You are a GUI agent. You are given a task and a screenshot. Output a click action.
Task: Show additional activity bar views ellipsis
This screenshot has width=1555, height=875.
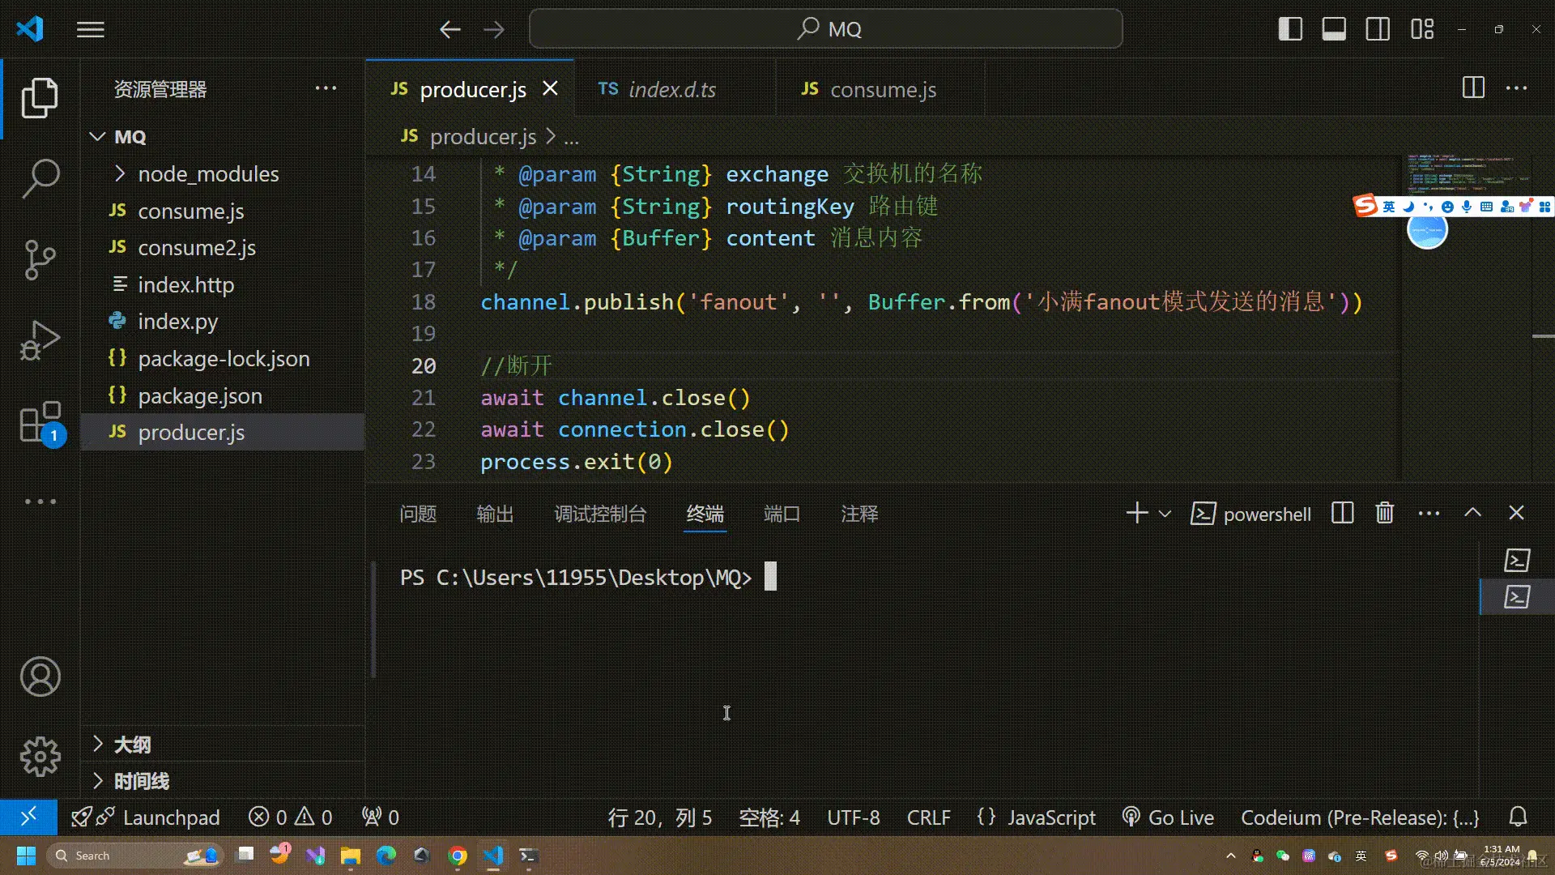tap(40, 502)
